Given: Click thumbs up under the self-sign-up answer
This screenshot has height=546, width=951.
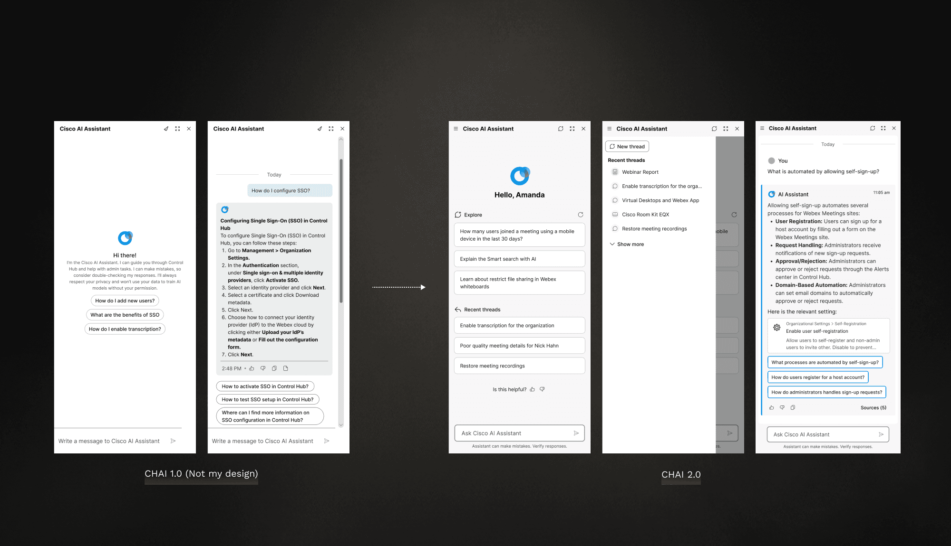Looking at the screenshot, I should [771, 407].
